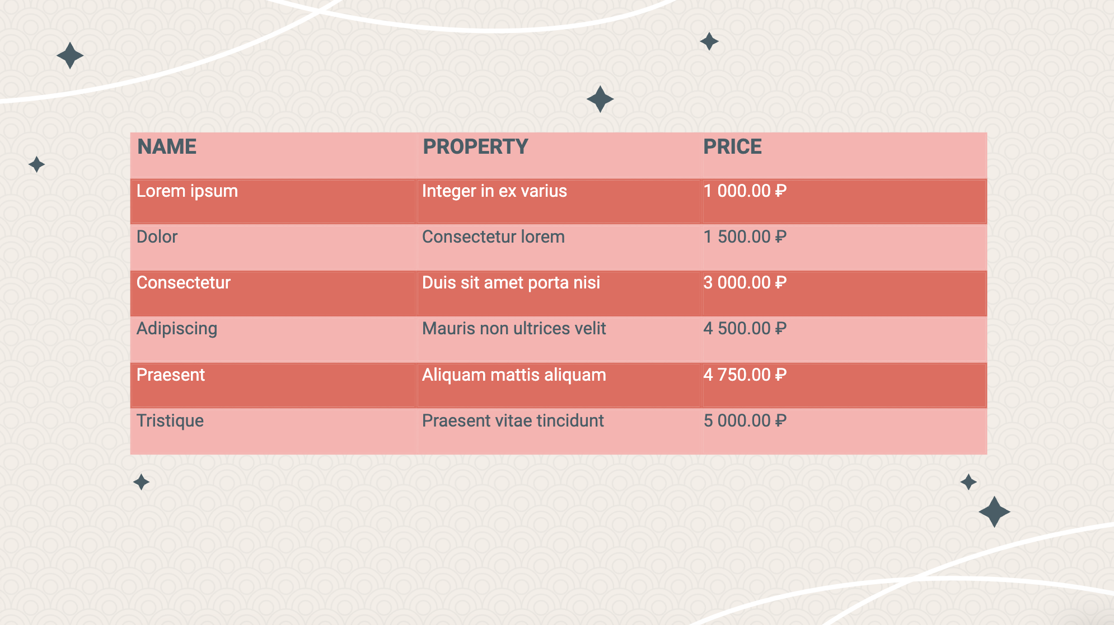This screenshot has width=1114, height=625.
Task: Click the Lorem ipsum table cell
Action: pyautogui.click(x=273, y=201)
